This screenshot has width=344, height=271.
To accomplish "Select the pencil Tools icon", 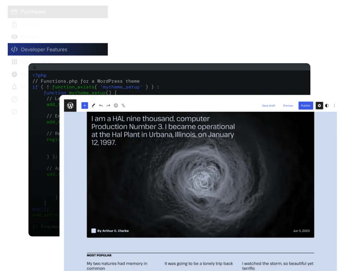I will coord(93,105).
